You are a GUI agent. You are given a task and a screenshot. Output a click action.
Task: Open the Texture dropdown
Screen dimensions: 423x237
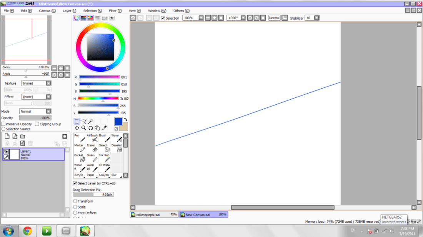48,83
